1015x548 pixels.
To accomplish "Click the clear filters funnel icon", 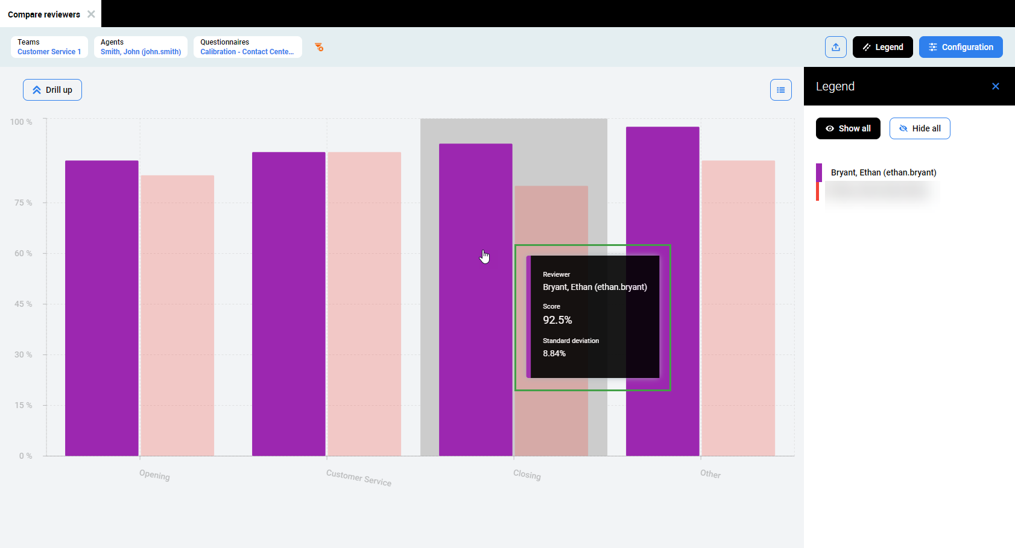I will click(319, 47).
